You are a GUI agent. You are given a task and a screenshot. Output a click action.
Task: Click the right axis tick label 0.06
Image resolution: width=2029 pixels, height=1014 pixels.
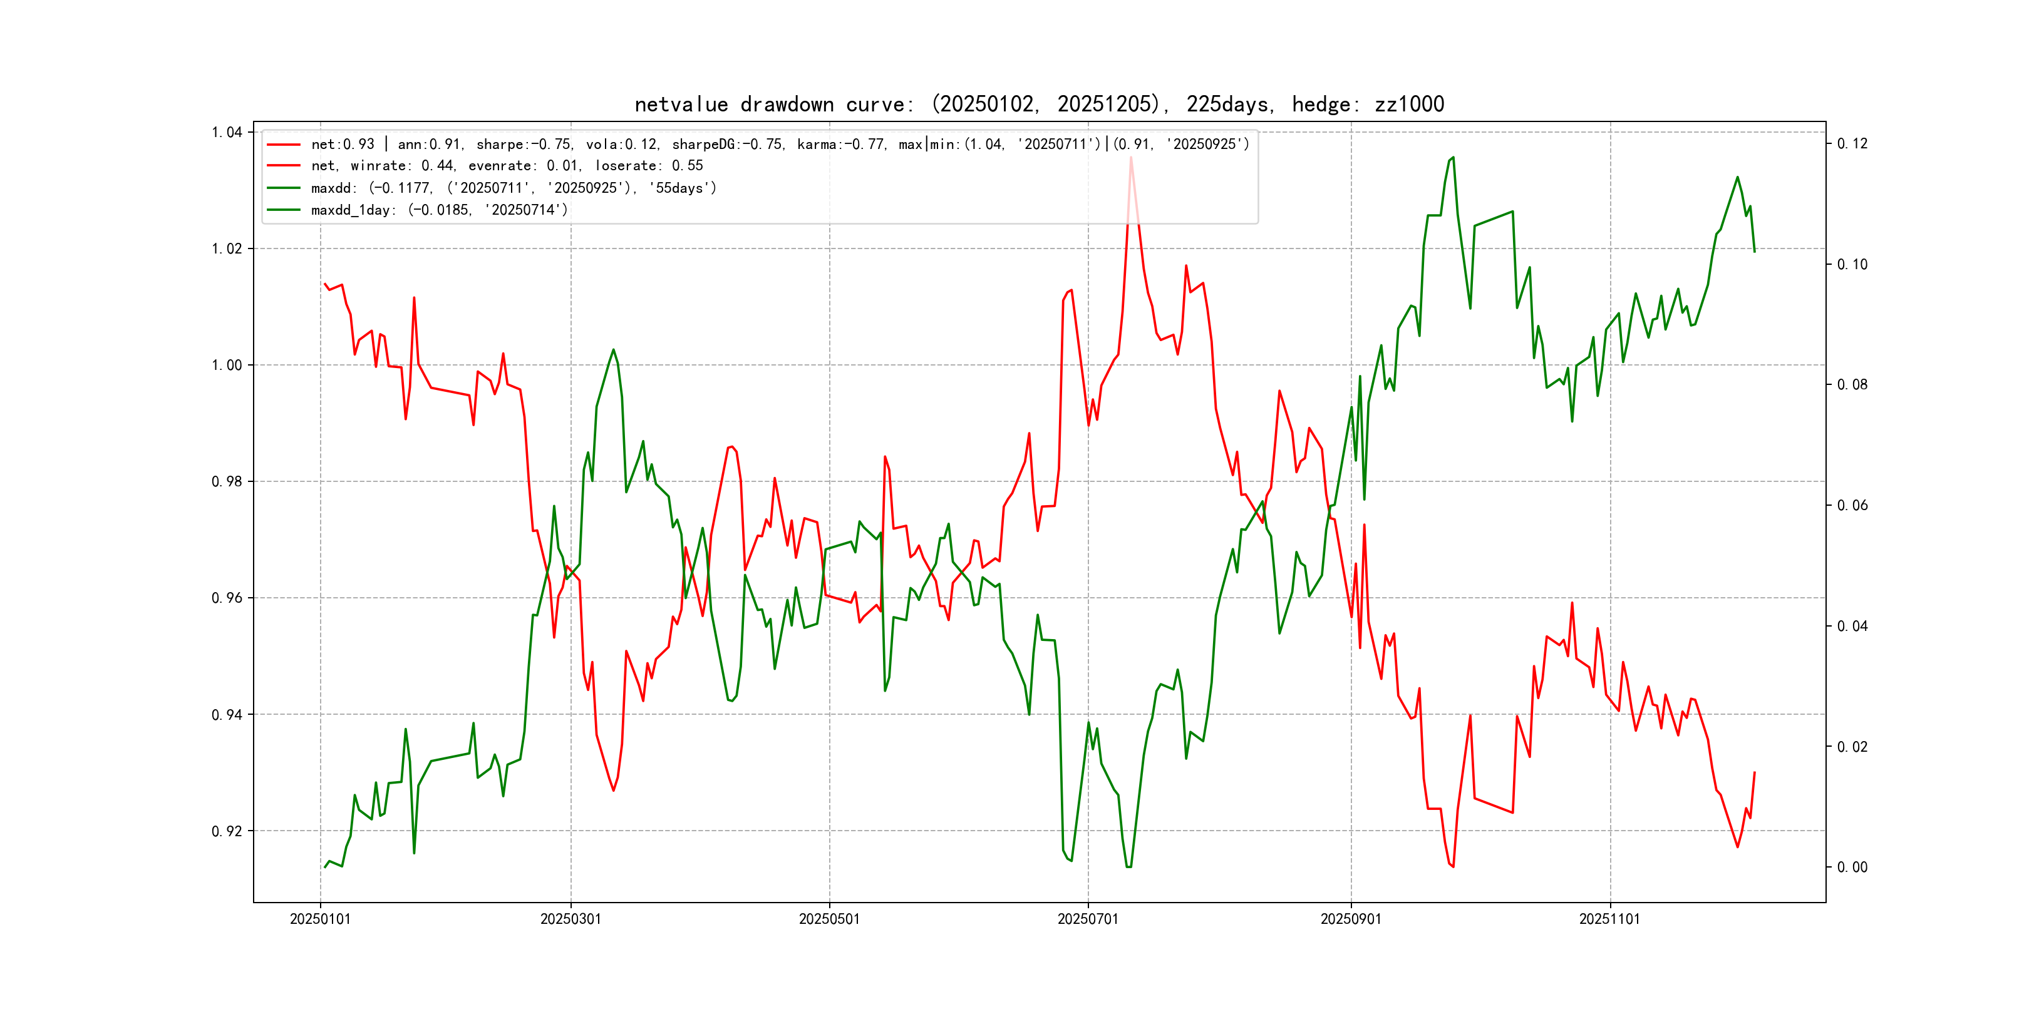coord(1852,504)
